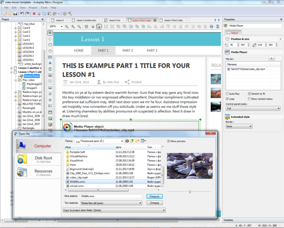The height and width of the screenshot is (228, 284).
Task: Toggle the Loop checkbox
Action: (x=227, y=99)
